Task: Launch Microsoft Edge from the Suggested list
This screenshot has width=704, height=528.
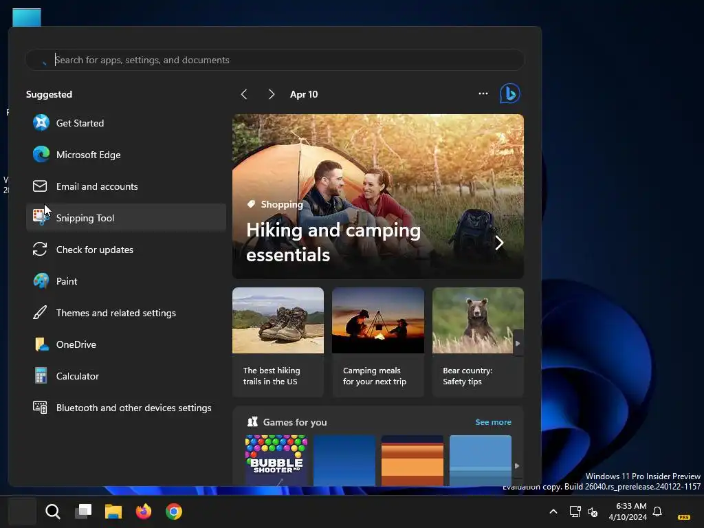Action: point(126,155)
